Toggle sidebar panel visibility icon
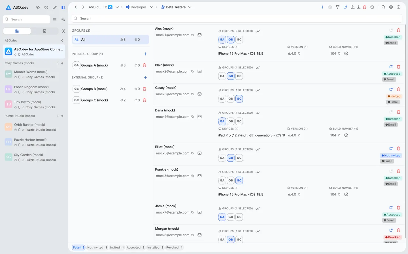Image resolution: width=408 pixels, height=254 pixels. pos(63,7)
